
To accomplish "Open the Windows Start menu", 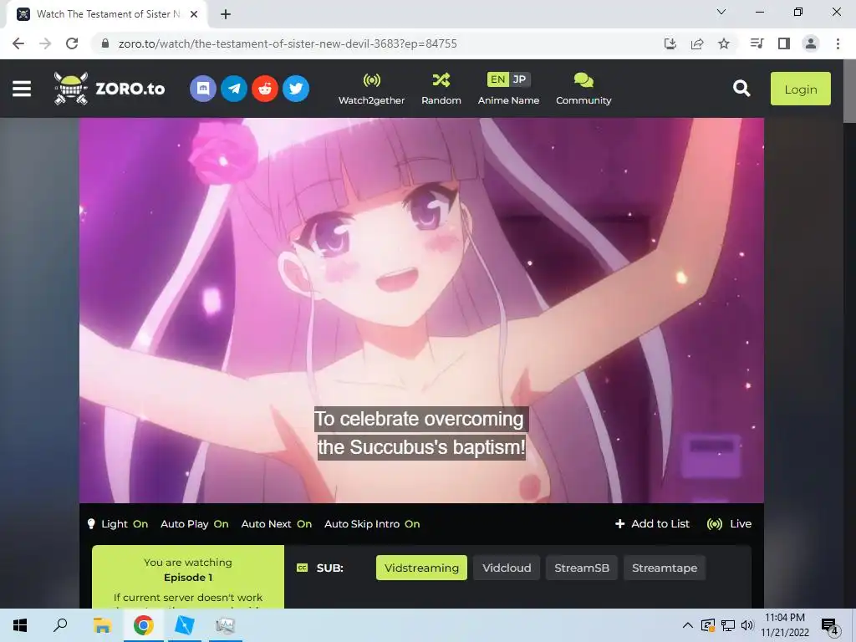I will coord(20,625).
